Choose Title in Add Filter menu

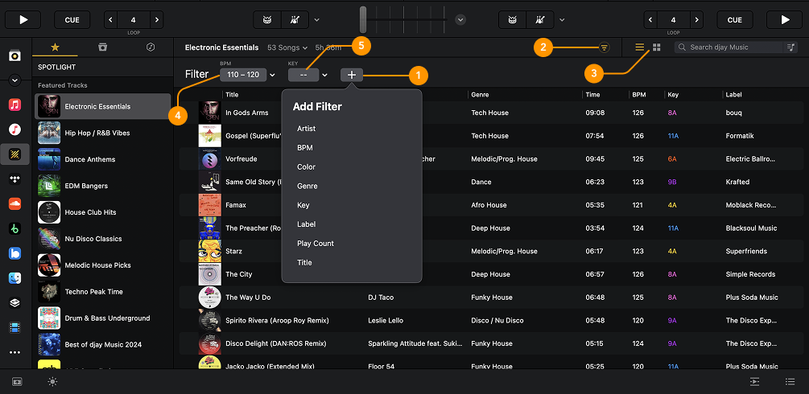(x=304, y=262)
